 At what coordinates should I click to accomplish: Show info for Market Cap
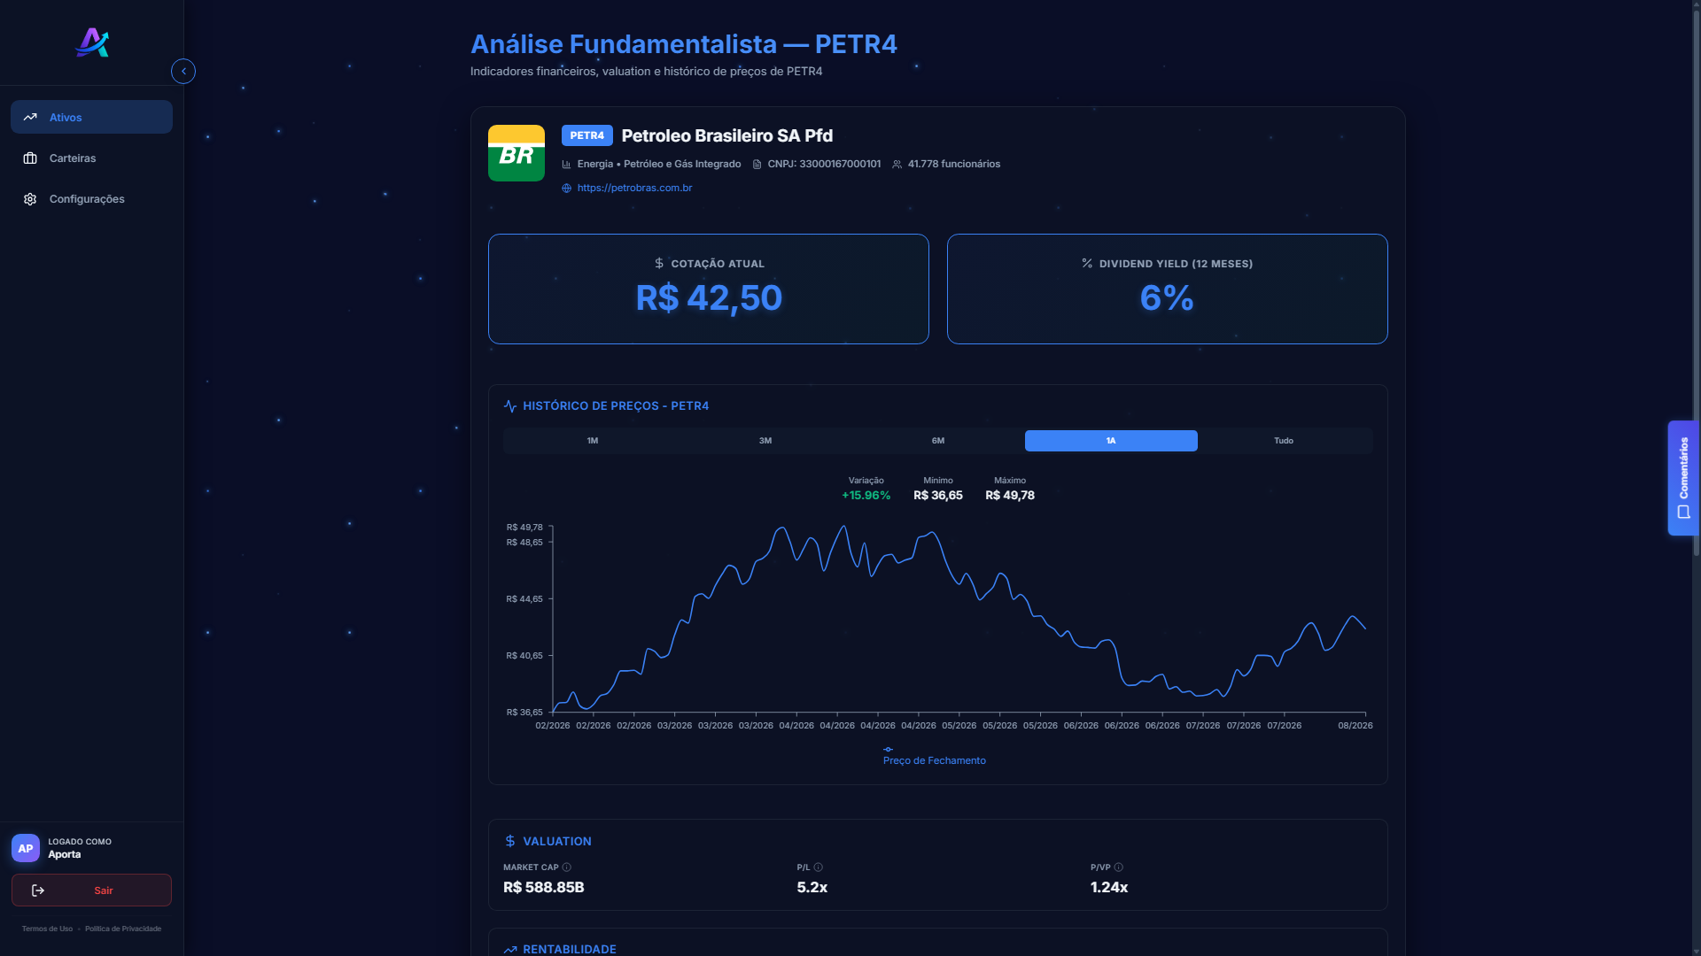[567, 867]
